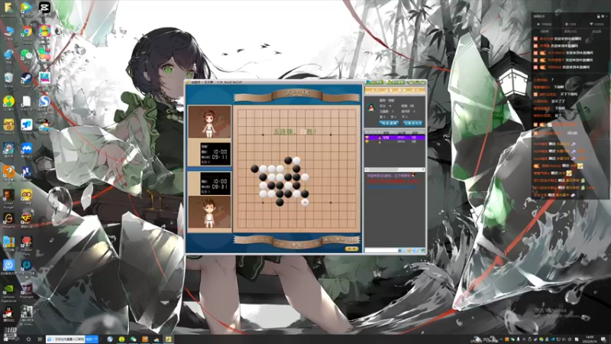Open the Google Chrome desktop shortcut
The height and width of the screenshot is (344, 611).
pyautogui.click(x=27, y=31)
